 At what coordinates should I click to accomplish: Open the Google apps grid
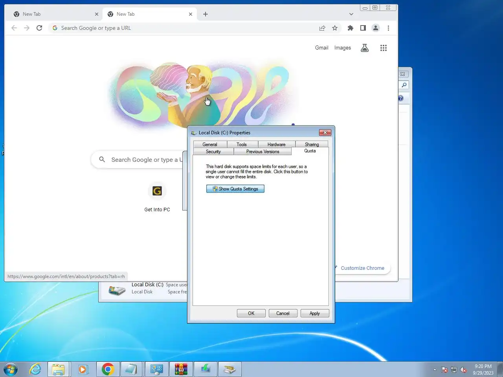click(384, 48)
